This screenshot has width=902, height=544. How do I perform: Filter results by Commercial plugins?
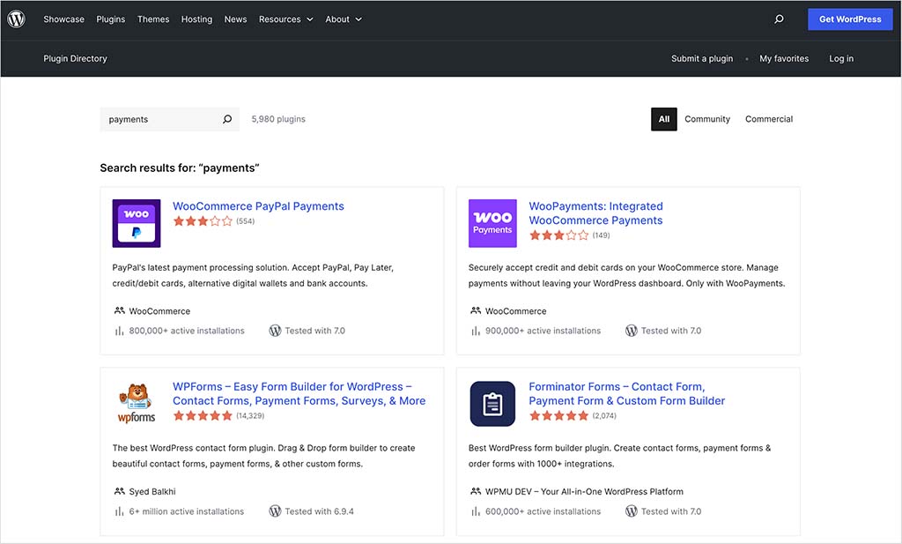coord(768,119)
